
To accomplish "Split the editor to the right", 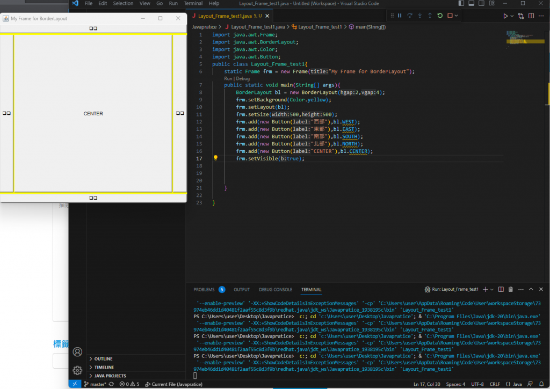I will tap(531, 16).
